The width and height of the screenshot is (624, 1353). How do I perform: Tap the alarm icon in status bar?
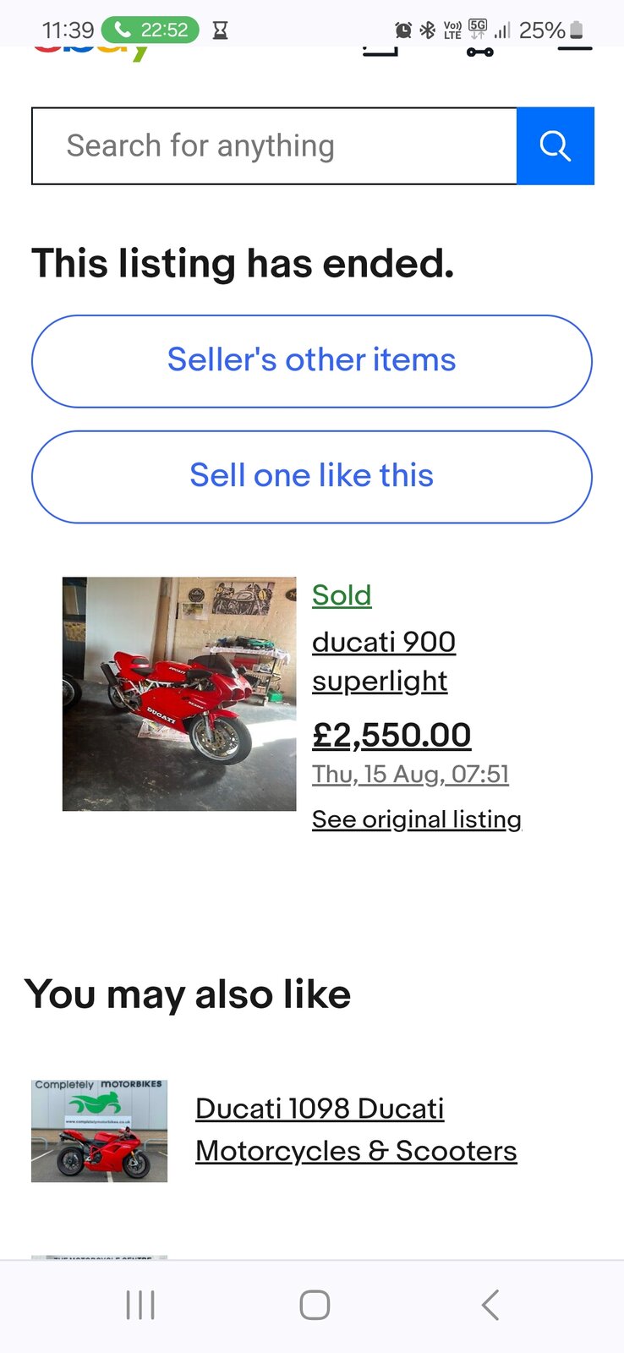click(403, 30)
